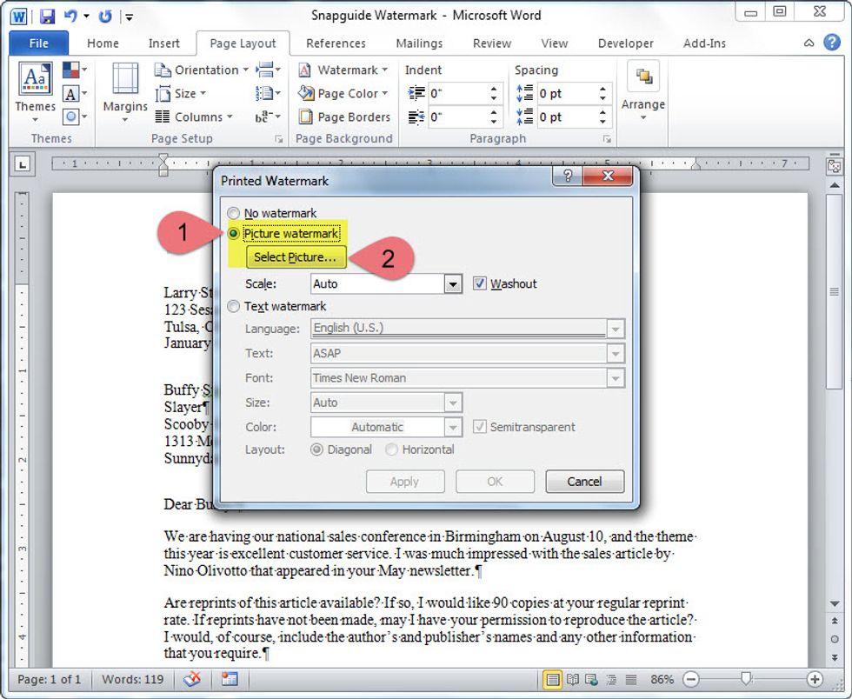This screenshot has height=699, width=852.
Task: Uncheck the Washout checkbox
Action: pyautogui.click(x=479, y=283)
